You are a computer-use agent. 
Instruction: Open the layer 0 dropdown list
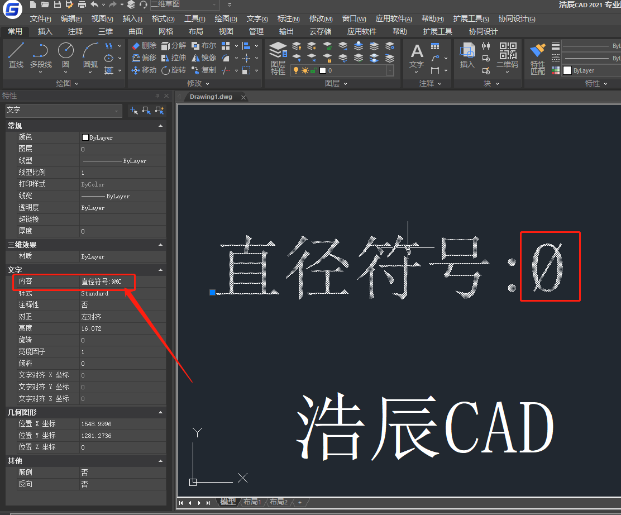pos(390,70)
